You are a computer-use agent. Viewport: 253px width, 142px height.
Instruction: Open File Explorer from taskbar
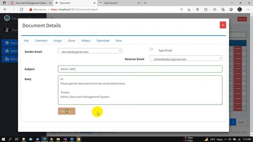point(58,139)
